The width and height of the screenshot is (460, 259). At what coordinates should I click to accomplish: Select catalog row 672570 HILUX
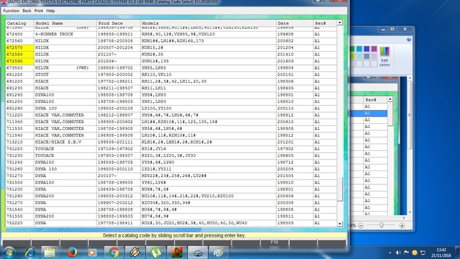[x=171, y=48]
